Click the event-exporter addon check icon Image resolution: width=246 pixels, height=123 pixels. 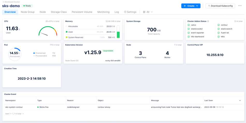189,33
